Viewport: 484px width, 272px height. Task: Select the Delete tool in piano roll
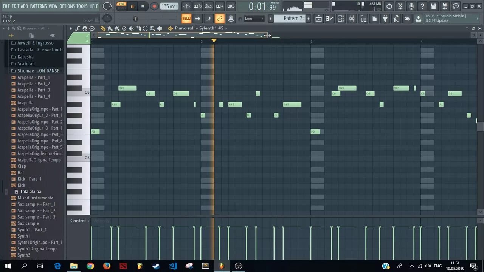(124, 28)
